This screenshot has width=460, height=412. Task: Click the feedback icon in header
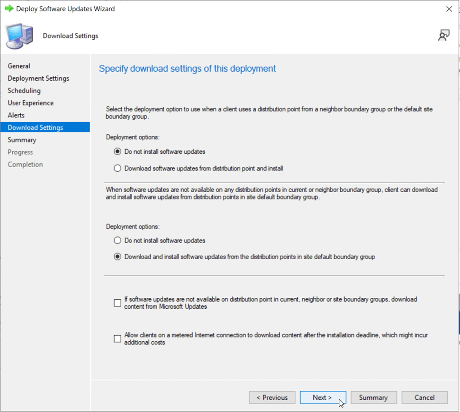pos(443,36)
